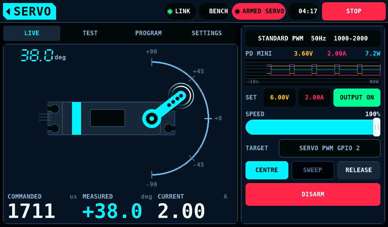Select the SWEEP mode button
388x227 pixels.
pos(313,170)
